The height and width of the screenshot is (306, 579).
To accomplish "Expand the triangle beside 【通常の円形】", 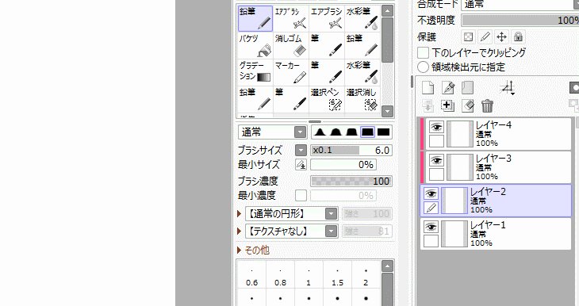I will click(240, 214).
